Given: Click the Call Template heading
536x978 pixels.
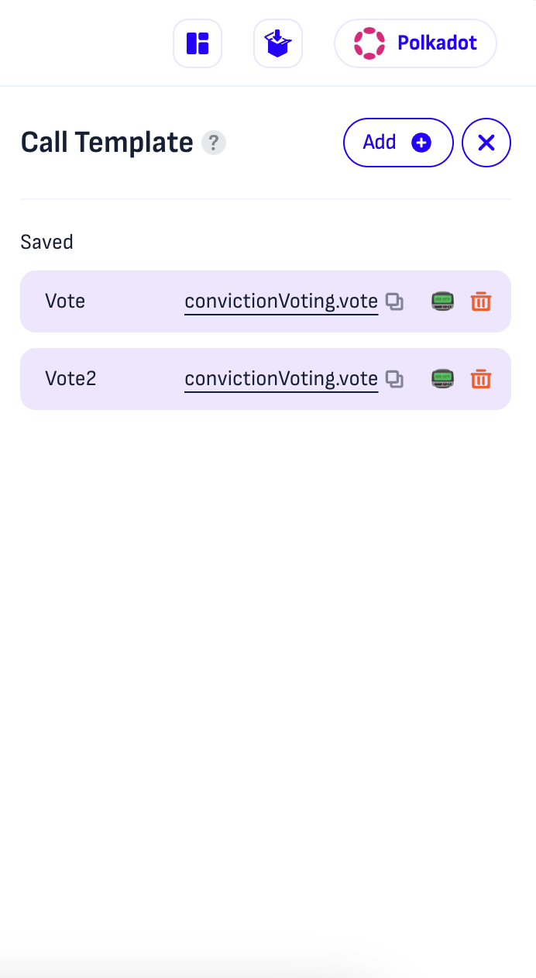Looking at the screenshot, I should pyautogui.click(x=107, y=143).
